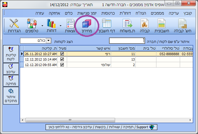
Task: Click the איתור מתקדם advanced search button
Action: 11,96
